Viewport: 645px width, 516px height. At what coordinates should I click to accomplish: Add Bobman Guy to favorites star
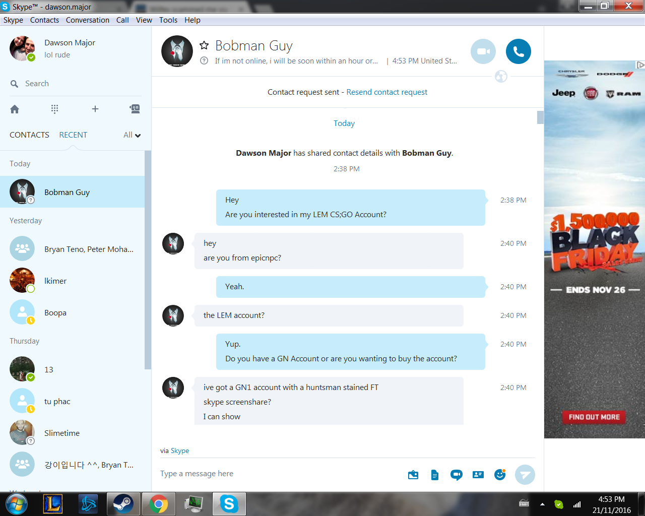pyautogui.click(x=204, y=45)
